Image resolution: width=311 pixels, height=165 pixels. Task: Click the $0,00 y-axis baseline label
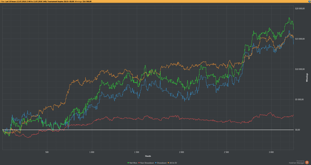[x=297, y=130]
